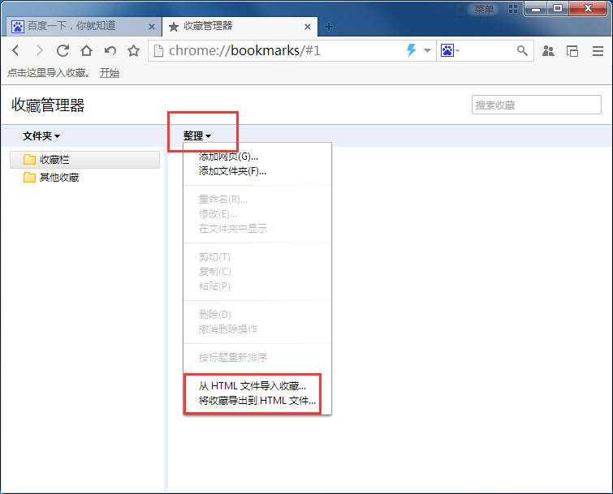Click the undo closed tab icon
613x494 pixels.
[x=110, y=50]
